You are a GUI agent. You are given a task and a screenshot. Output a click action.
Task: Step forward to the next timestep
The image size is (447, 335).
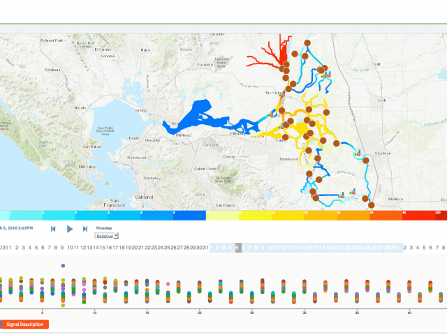click(x=85, y=229)
